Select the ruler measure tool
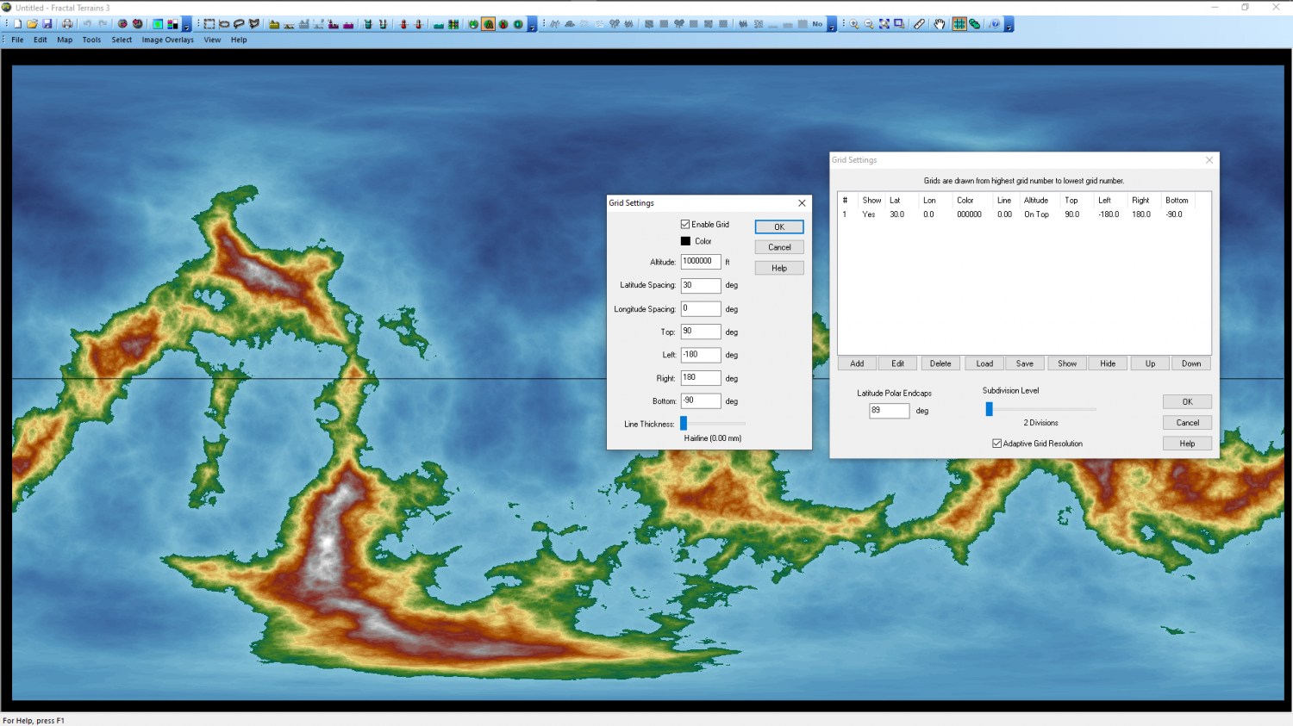This screenshot has width=1293, height=726. click(920, 24)
